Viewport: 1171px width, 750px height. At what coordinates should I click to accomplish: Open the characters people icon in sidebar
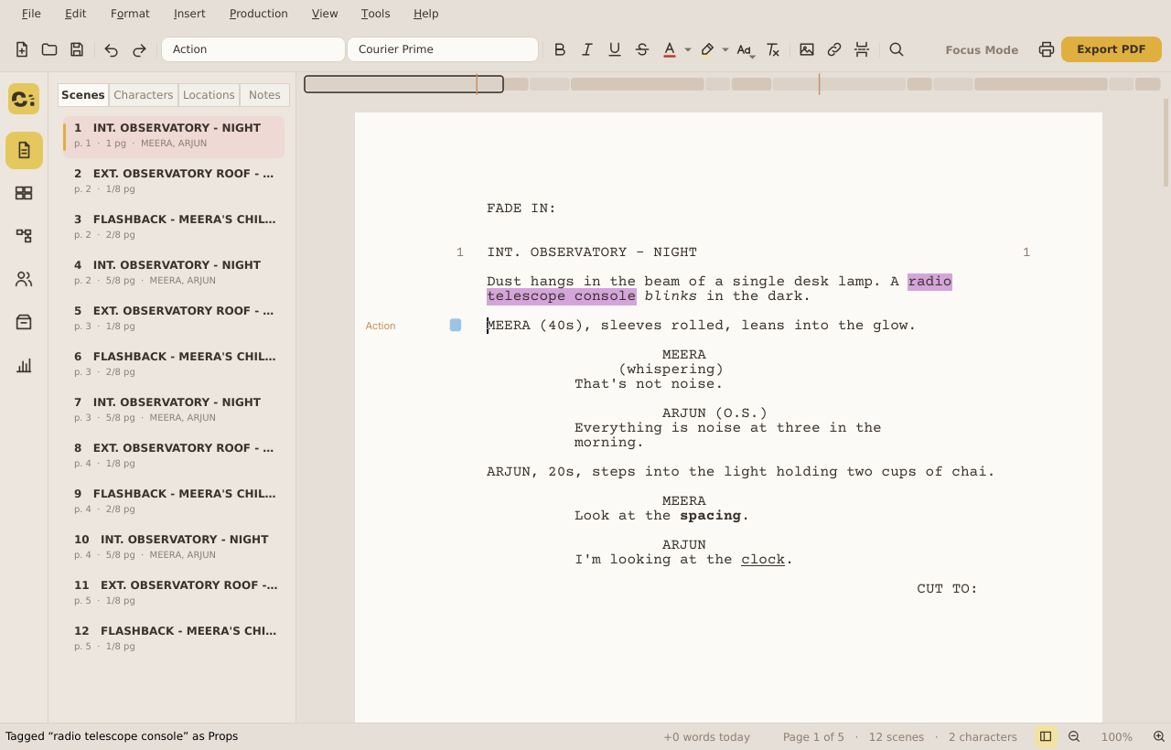point(24,279)
